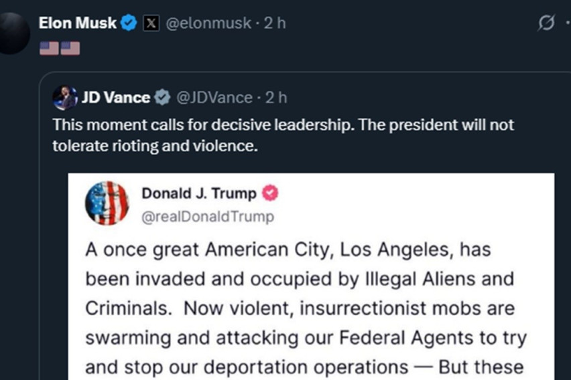Open the Elon Musk display name link
Viewport: 571px width, 380px height.
78,23
